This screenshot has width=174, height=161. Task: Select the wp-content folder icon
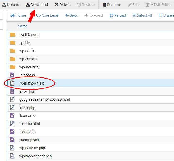click(13, 59)
